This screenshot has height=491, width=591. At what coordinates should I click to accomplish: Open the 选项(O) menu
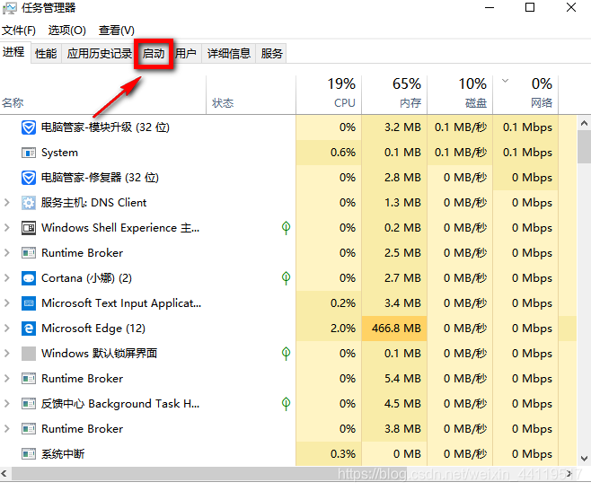(x=67, y=31)
